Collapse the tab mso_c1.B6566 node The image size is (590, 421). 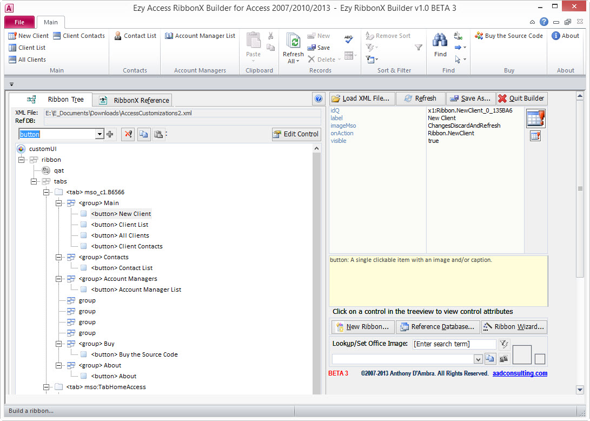tap(47, 193)
